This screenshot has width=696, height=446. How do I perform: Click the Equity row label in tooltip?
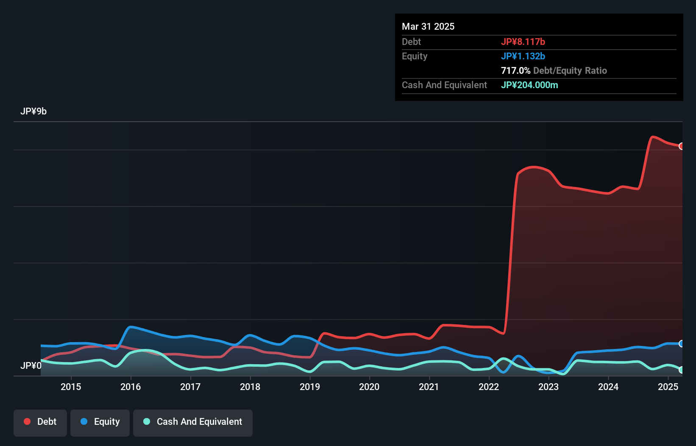coord(415,56)
